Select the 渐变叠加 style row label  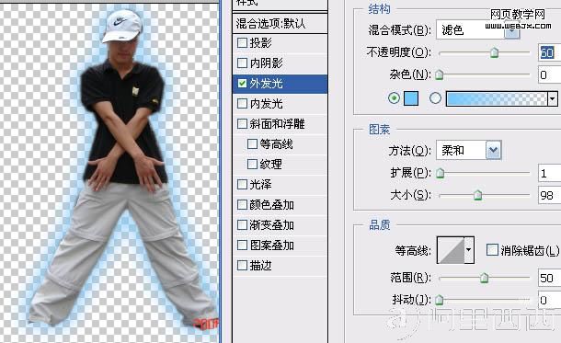click(x=272, y=225)
